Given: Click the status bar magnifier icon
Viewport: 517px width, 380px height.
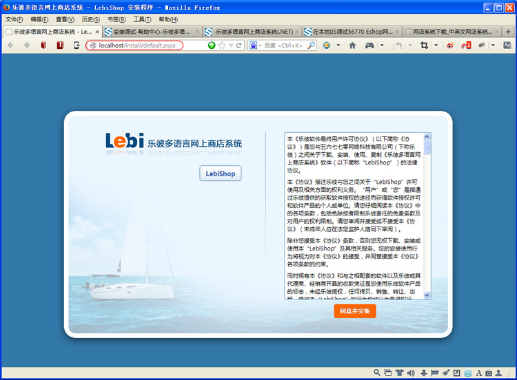Looking at the screenshot, I should click(377, 372).
